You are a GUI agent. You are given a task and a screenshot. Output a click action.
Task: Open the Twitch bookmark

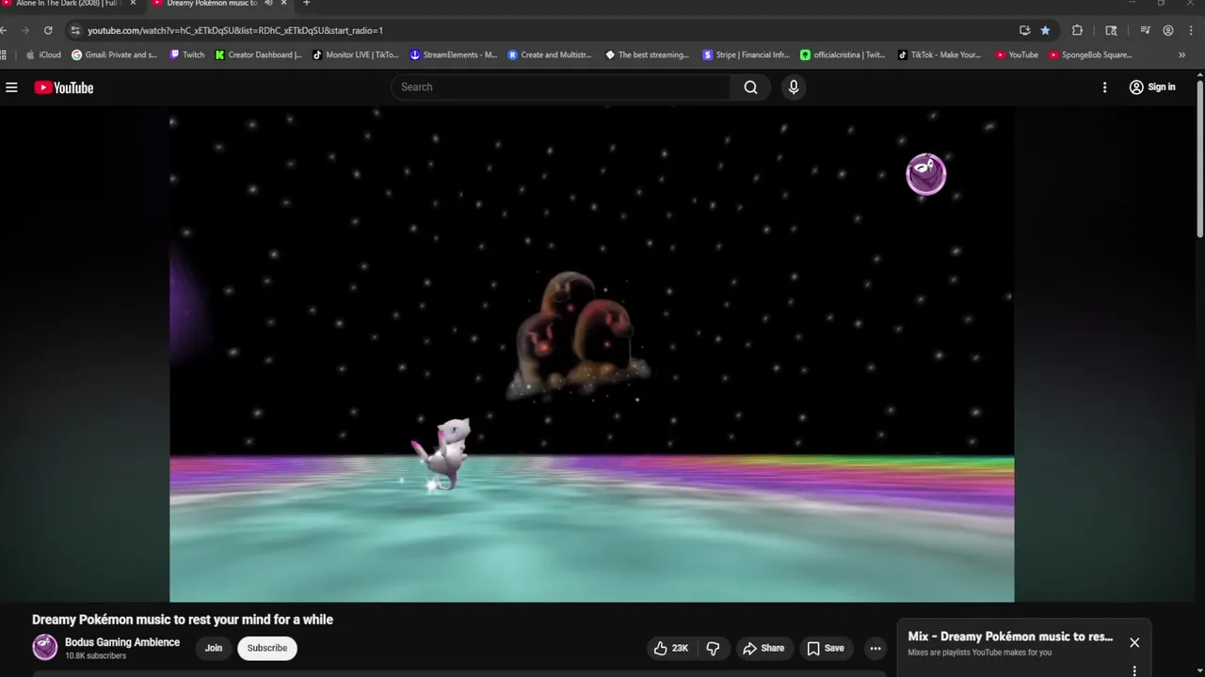pos(187,55)
